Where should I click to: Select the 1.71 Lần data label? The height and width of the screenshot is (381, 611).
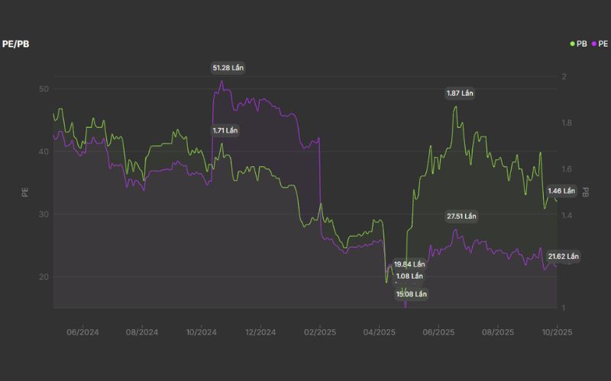click(x=225, y=130)
